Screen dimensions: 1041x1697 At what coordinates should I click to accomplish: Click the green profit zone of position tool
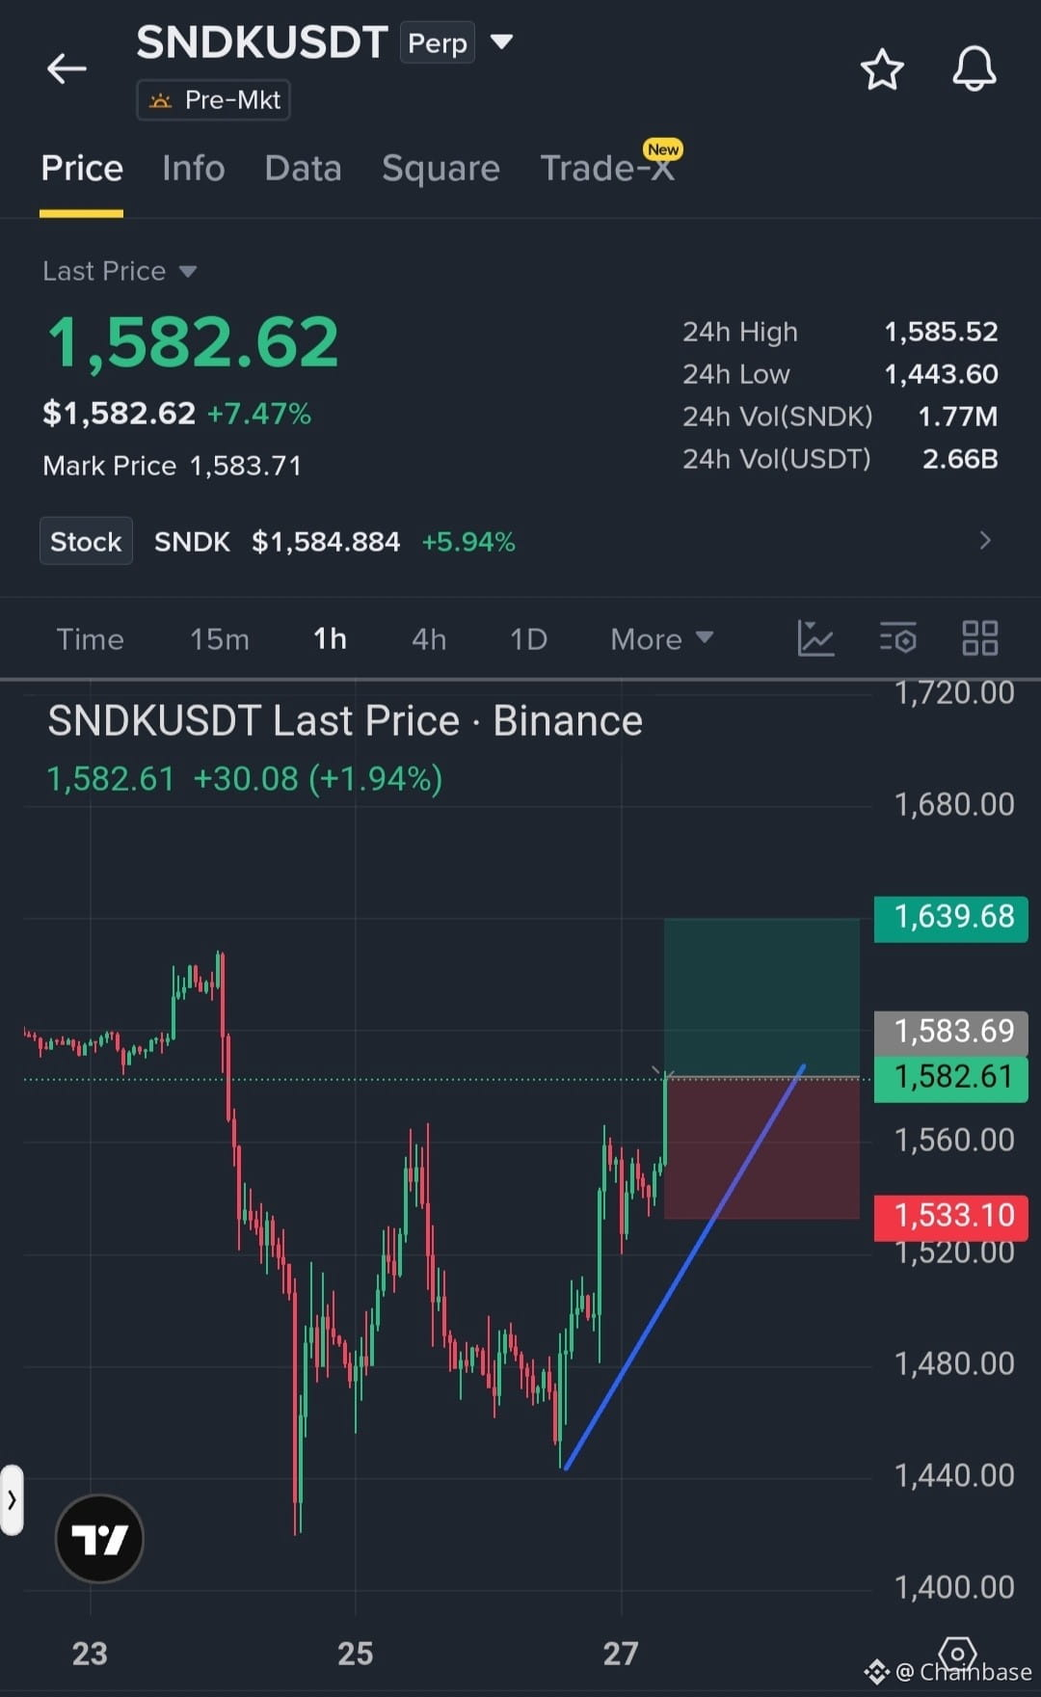761,997
